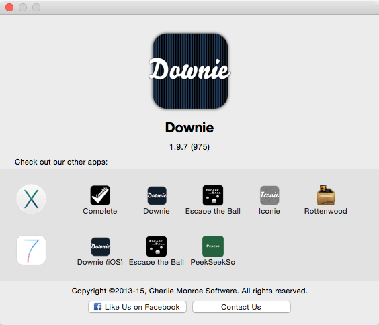This screenshot has height=325, width=379.
Task: Open the Downie Mac app icon in OS X row
Action: tap(157, 195)
